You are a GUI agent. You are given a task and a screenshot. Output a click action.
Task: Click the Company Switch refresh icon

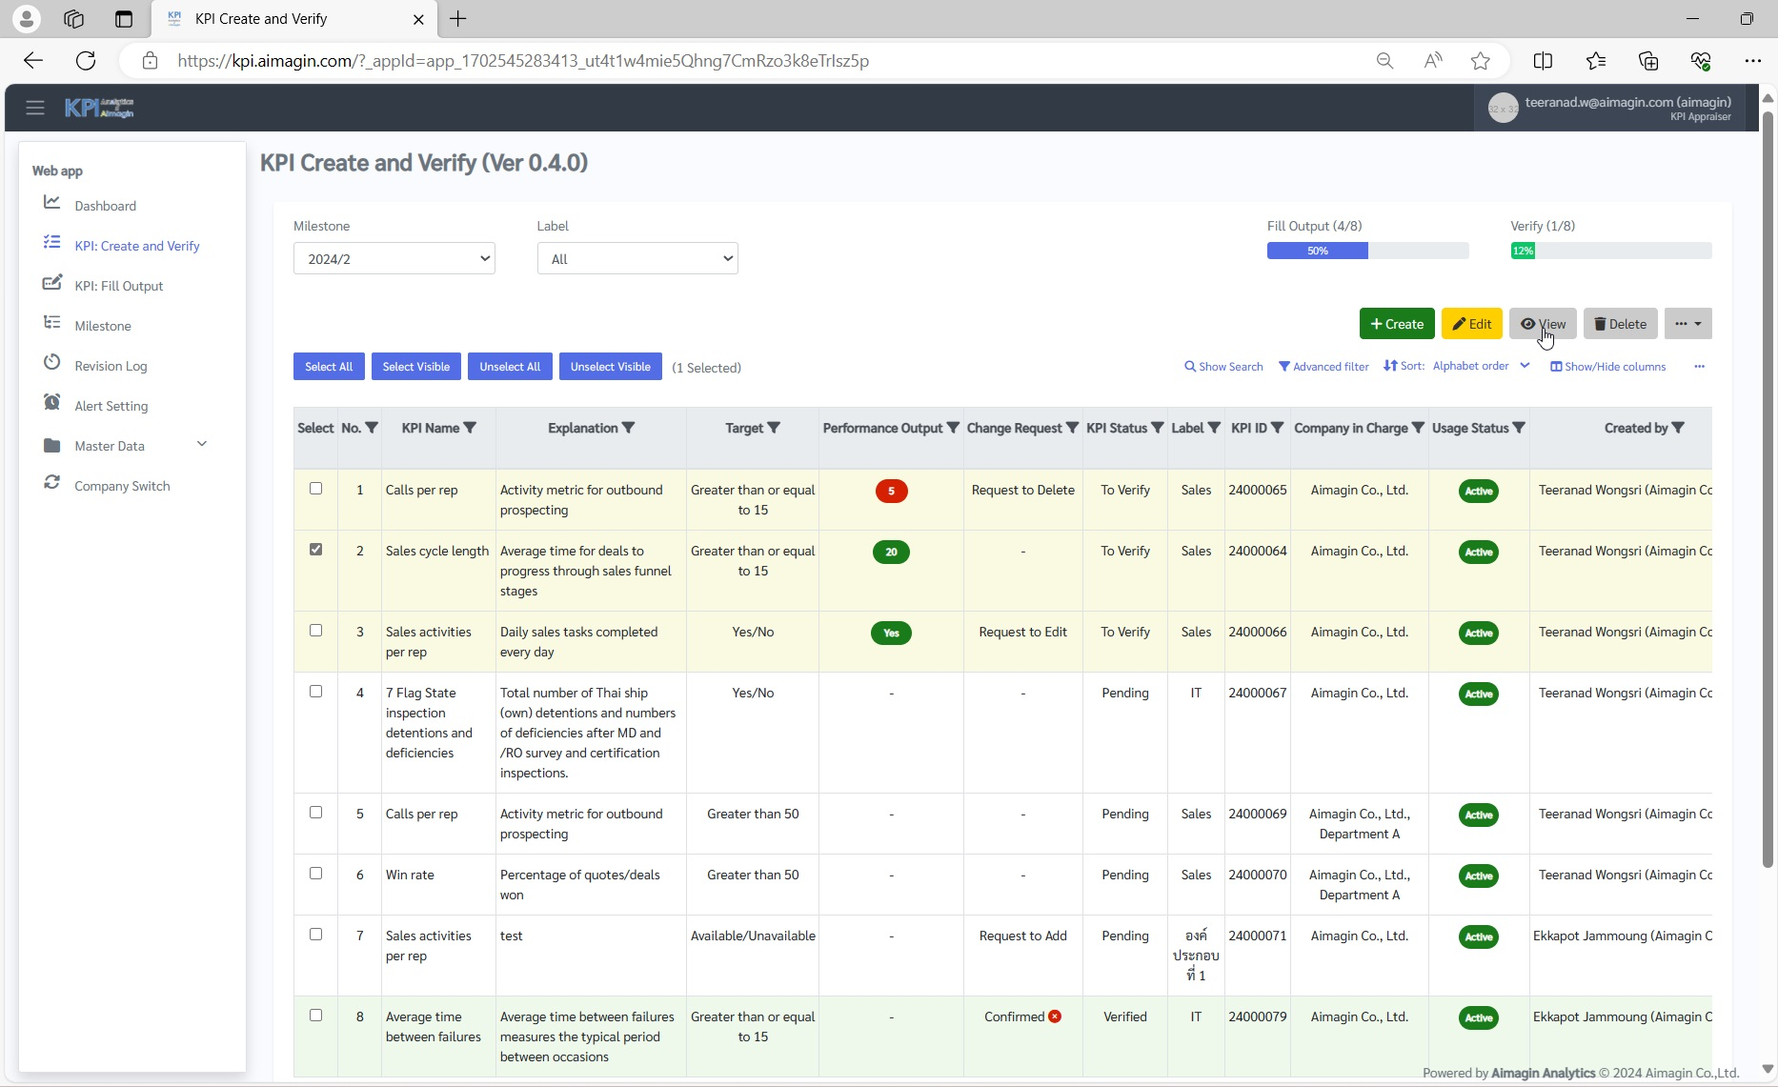tap(52, 483)
